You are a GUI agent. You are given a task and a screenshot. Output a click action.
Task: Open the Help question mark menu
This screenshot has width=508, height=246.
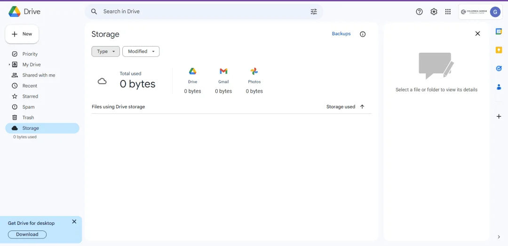coord(419,12)
